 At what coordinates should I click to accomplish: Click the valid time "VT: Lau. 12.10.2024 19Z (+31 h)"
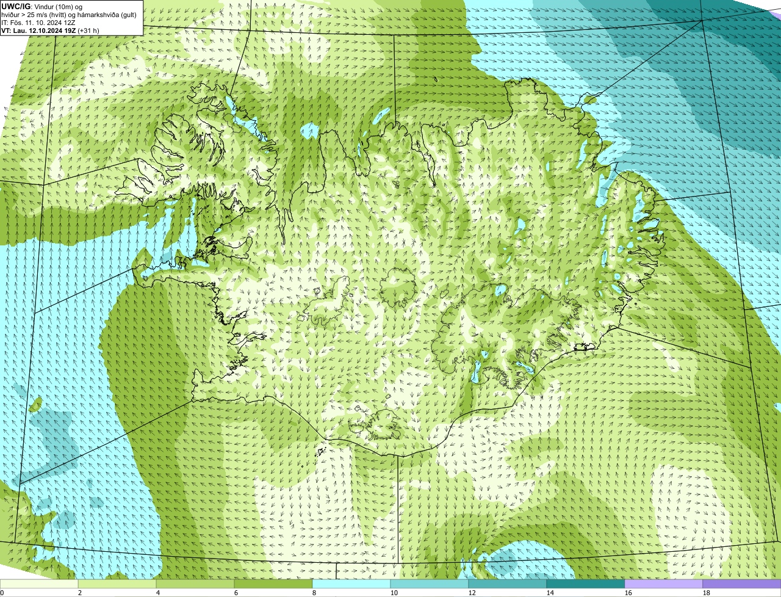pyautogui.click(x=50, y=30)
